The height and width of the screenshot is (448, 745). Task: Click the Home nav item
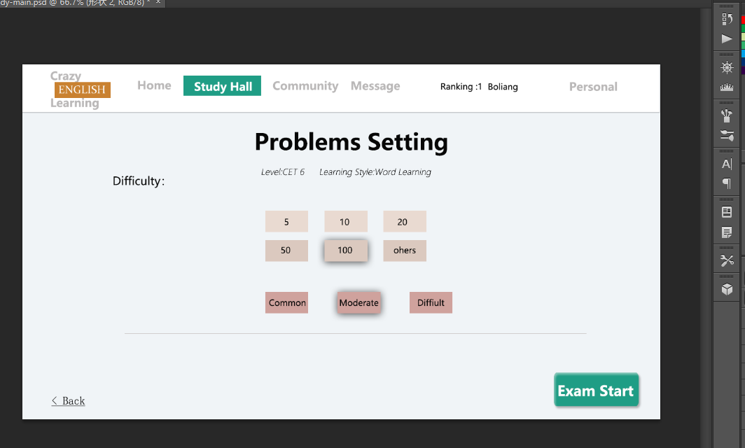pos(154,85)
